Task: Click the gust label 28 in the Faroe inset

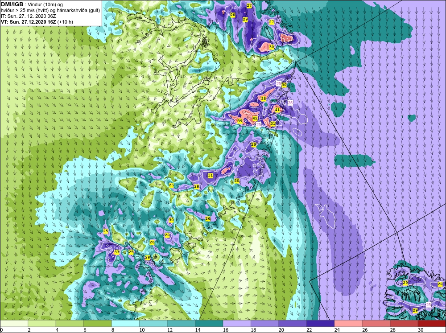Action: click(440, 284)
